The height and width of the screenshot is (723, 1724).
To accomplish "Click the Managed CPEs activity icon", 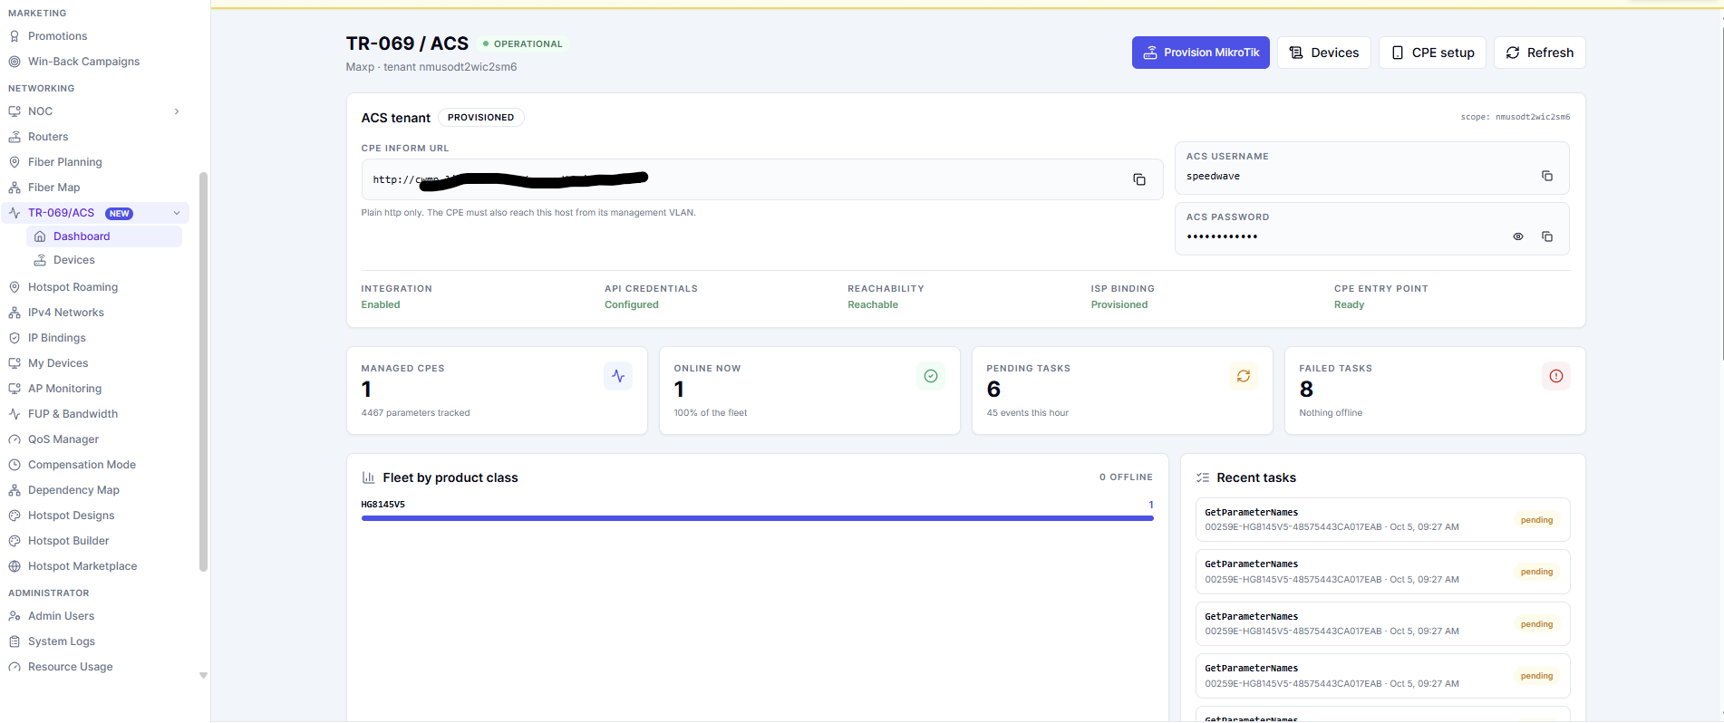I will [x=618, y=376].
